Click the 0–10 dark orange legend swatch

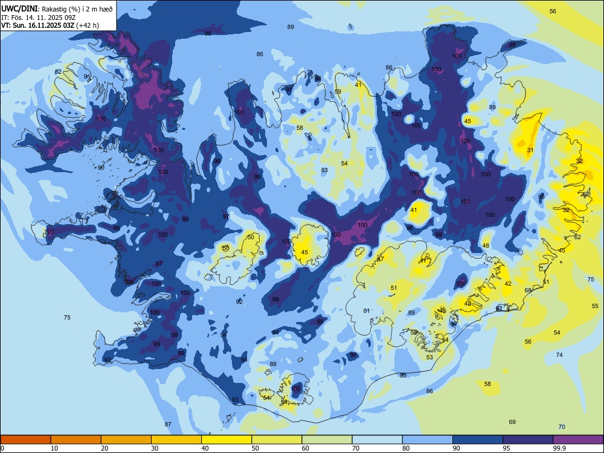pos(25,440)
